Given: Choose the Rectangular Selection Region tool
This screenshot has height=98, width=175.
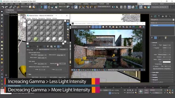Looking at the screenshot, I should tap(37, 7).
